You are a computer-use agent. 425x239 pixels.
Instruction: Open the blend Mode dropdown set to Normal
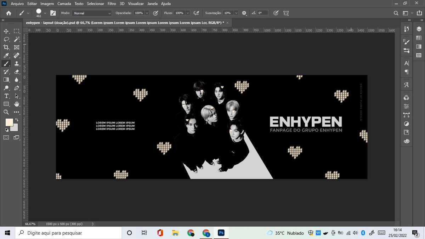92,13
